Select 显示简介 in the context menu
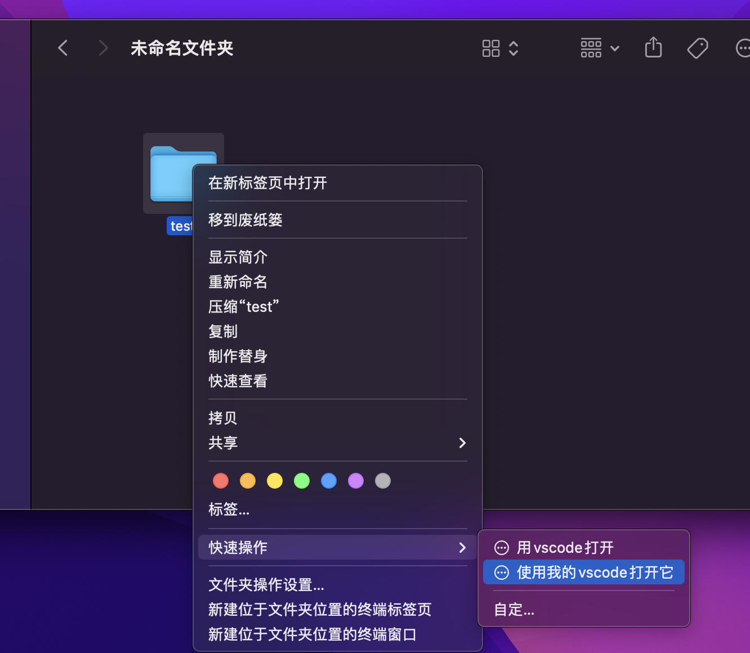This screenshot has width=750, height=653. (338, 257)
